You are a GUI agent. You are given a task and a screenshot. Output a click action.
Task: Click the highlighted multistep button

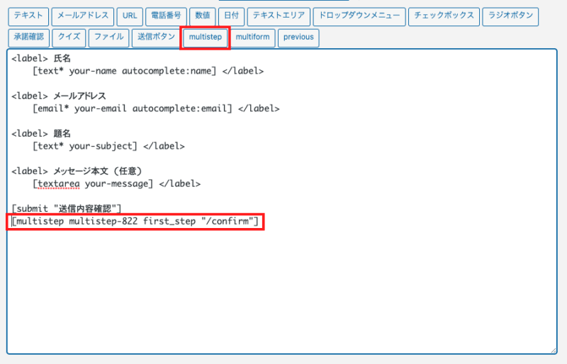206,38
